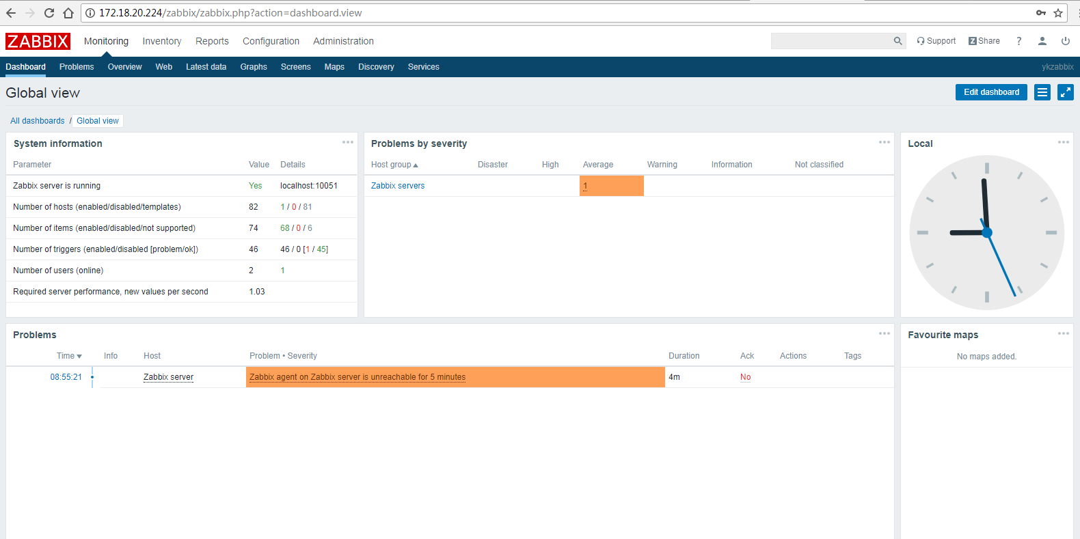The width and height of the screenshot is (1080, 539).
Task: Click items details value 68 / 0 / 6
Action: pos(296,228)
